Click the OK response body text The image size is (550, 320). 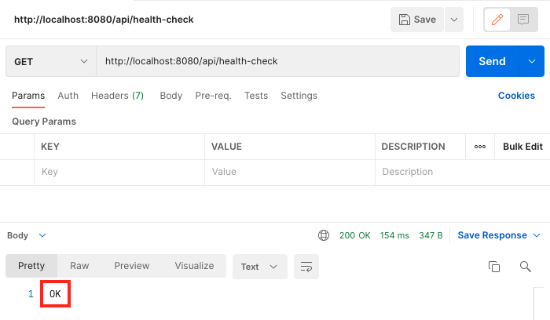pyautogui.click(x=55, y=294)
